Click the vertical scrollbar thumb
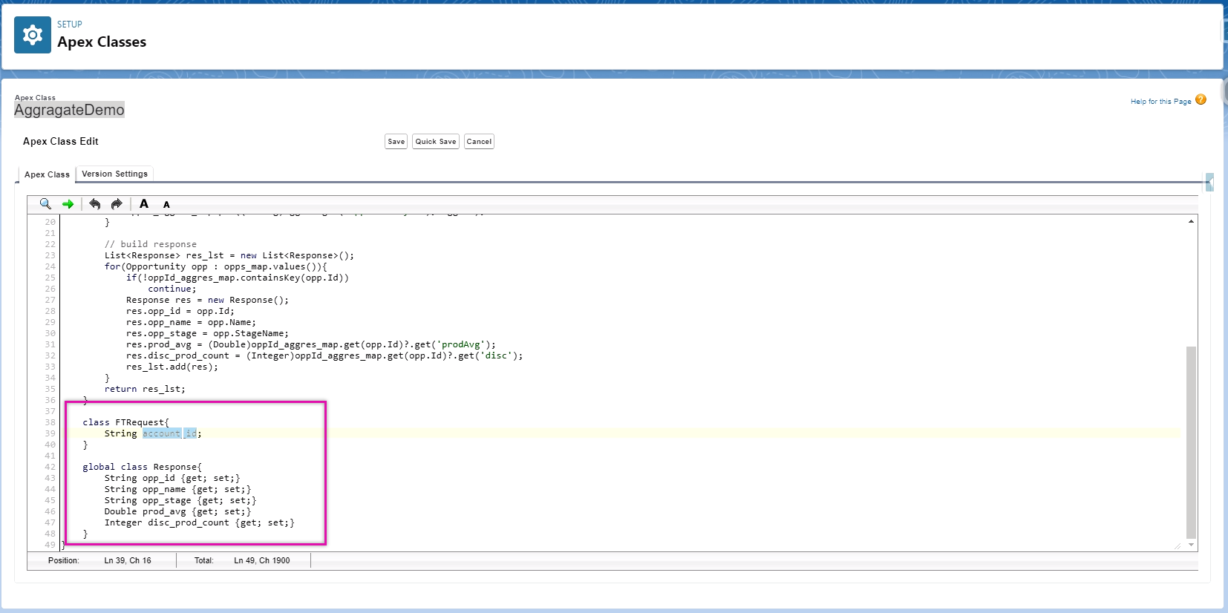The image size is (1228, 613). [x=1191, y=442]
